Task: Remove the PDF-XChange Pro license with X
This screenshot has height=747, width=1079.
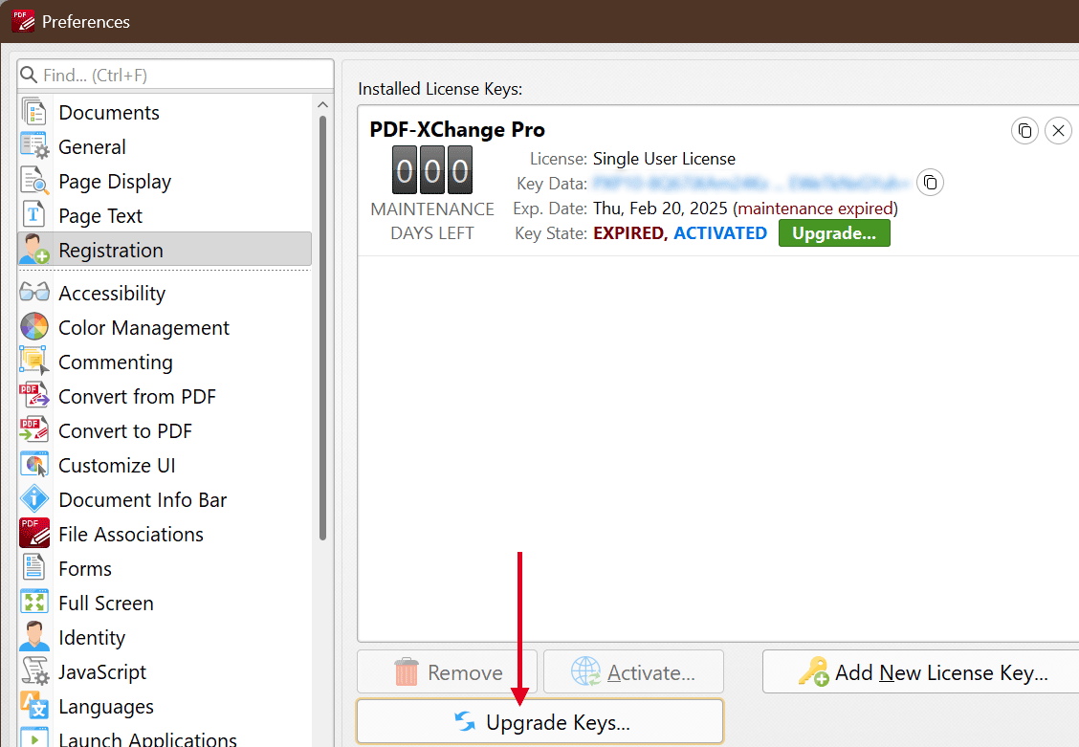Action: pos(1058,130)
